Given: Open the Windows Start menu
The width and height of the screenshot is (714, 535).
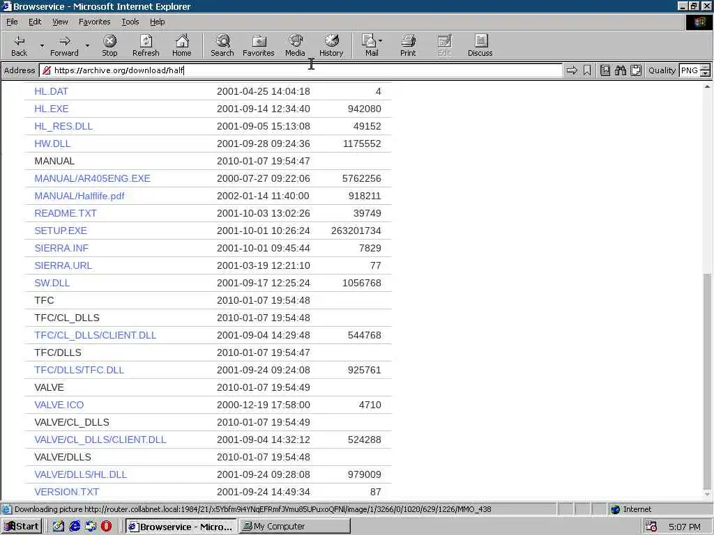Looking at the screenshot, I should point(22,527).
